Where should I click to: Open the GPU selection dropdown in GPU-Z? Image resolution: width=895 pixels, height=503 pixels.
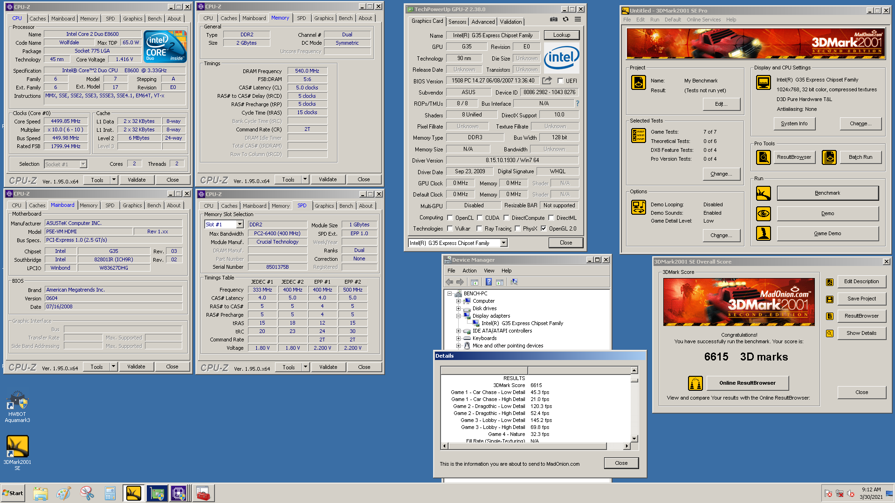503,243
